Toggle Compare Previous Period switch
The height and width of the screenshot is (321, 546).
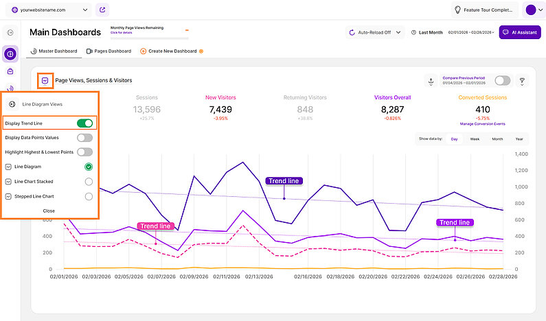(502, 80)
